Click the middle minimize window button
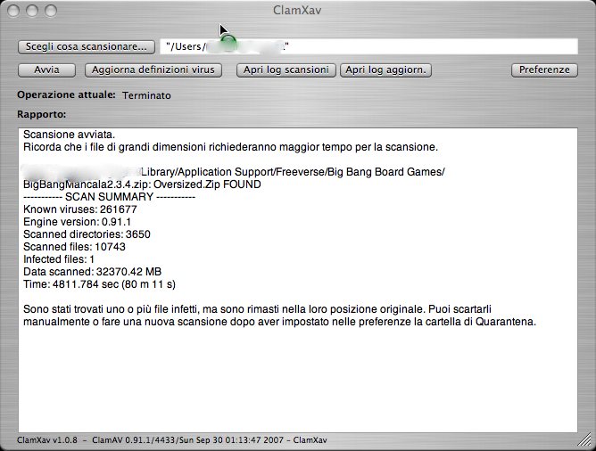Image resolution: width=596 pixels, height=451 pixels. coord(32,11)
